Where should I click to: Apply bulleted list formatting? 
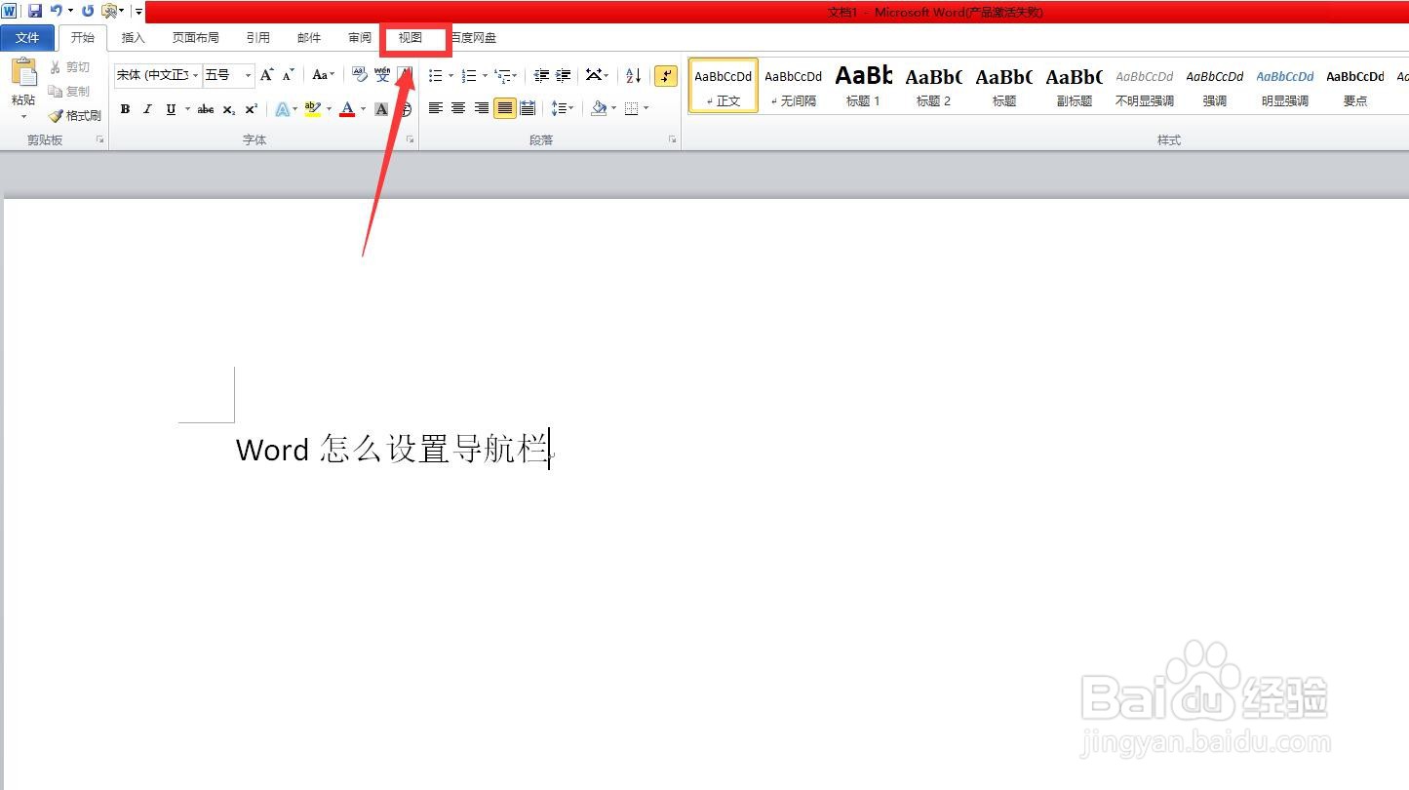(x=436, y=75)
